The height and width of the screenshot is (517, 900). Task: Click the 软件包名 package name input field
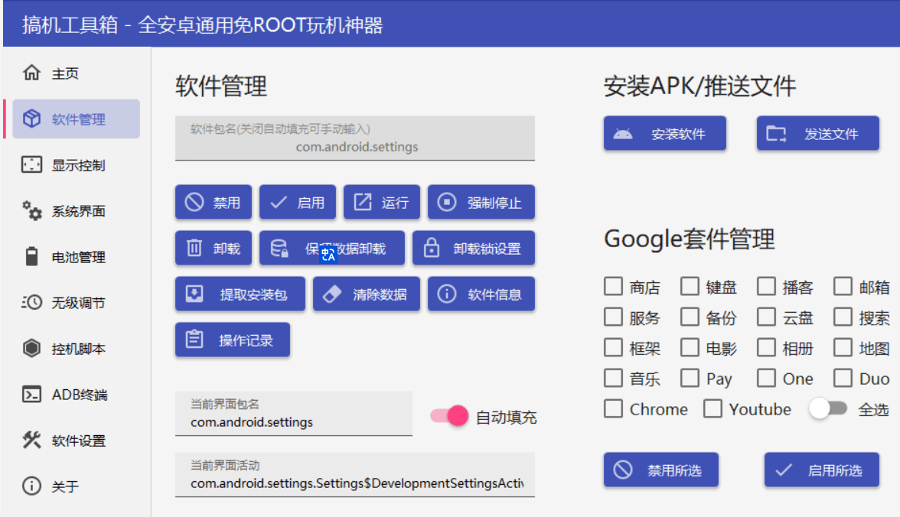tap(355, 139)
